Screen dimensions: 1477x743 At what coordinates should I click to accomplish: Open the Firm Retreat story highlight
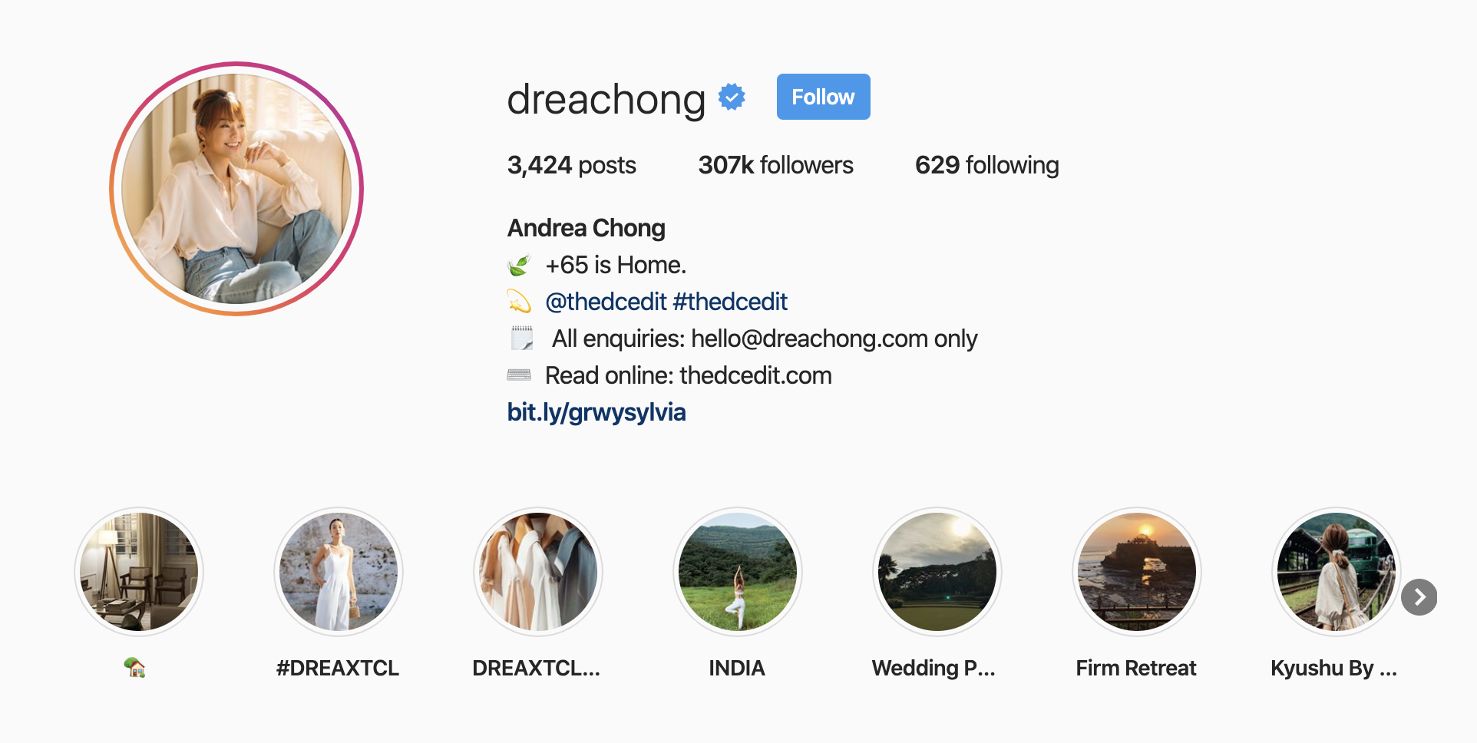(x=1137, y=572)
